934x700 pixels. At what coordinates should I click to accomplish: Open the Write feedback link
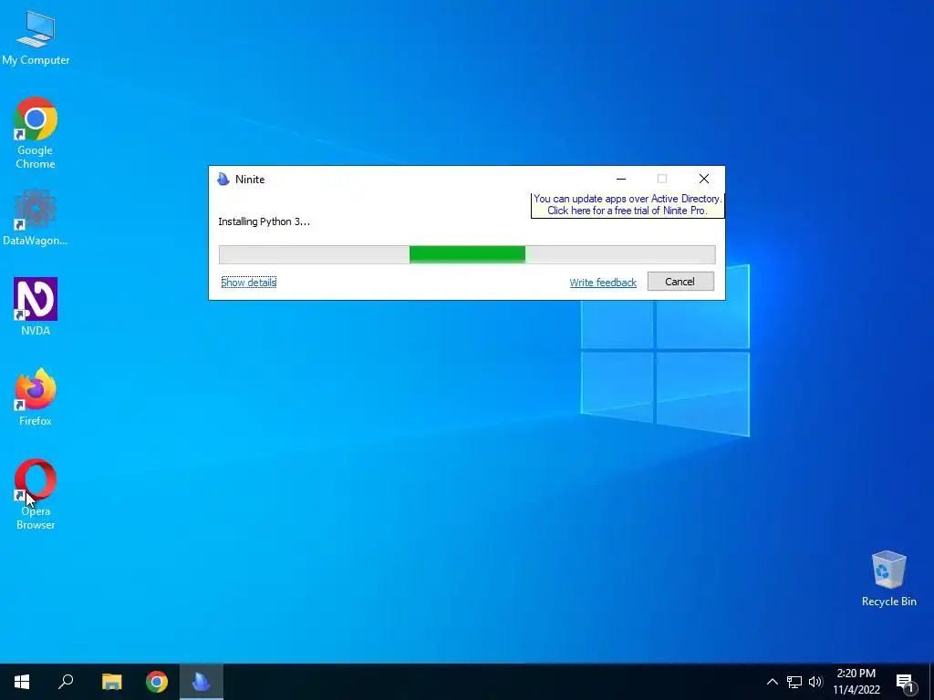(603, 283)
